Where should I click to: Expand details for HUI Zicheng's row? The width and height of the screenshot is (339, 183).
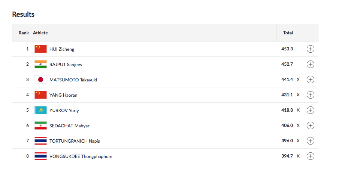(310, 49)
